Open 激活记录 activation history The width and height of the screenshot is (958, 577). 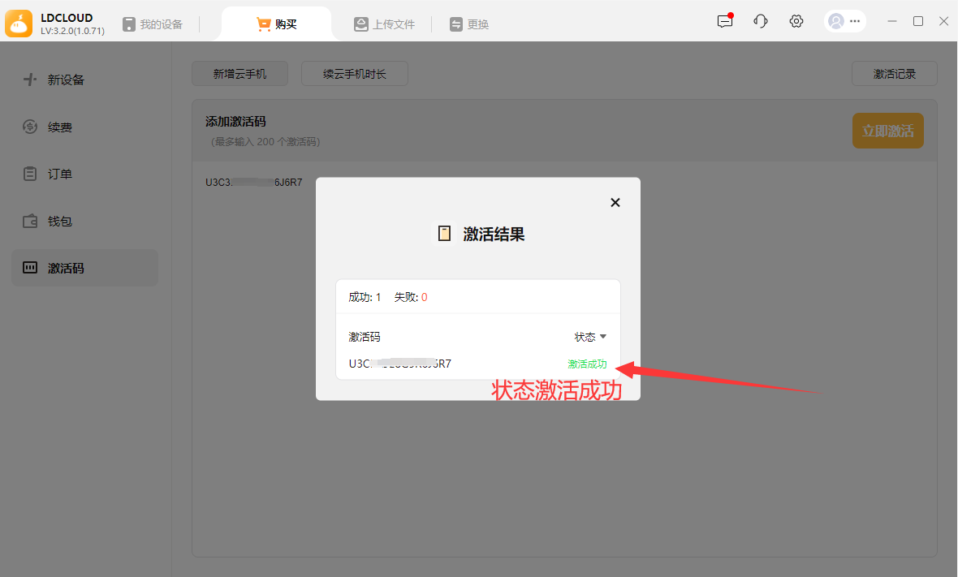[x=894, y=74]
